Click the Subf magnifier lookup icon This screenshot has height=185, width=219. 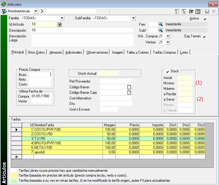pos(160,30)
